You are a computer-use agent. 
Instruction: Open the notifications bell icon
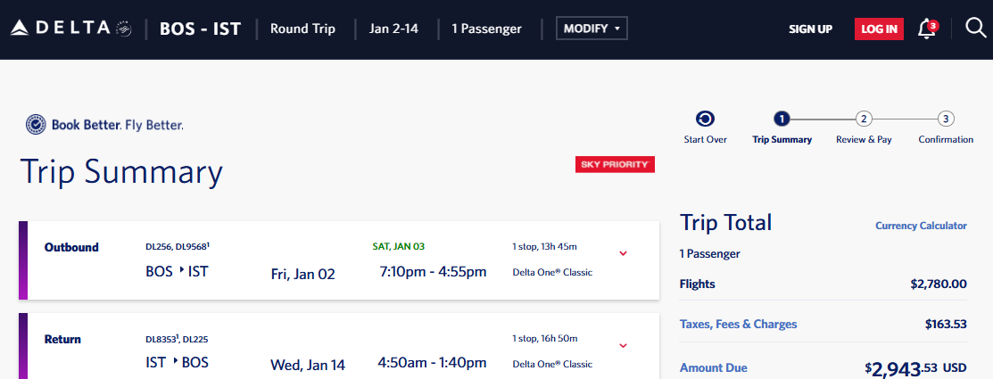tap(927, 29)
